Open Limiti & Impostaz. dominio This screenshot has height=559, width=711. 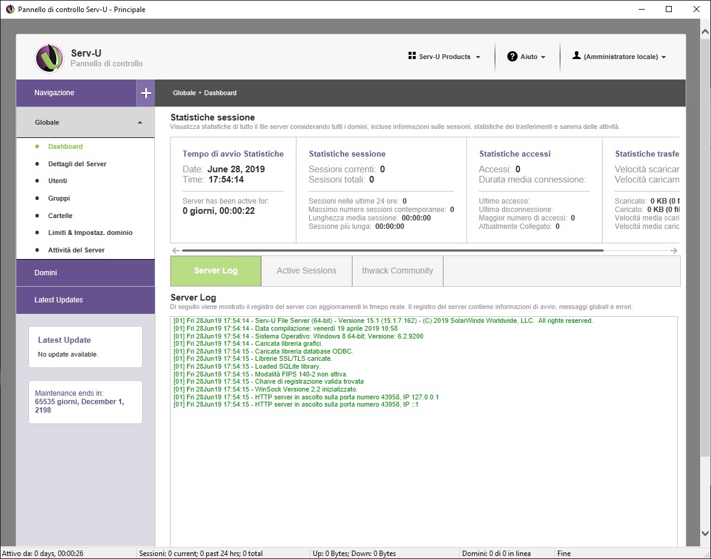[90, 233]
